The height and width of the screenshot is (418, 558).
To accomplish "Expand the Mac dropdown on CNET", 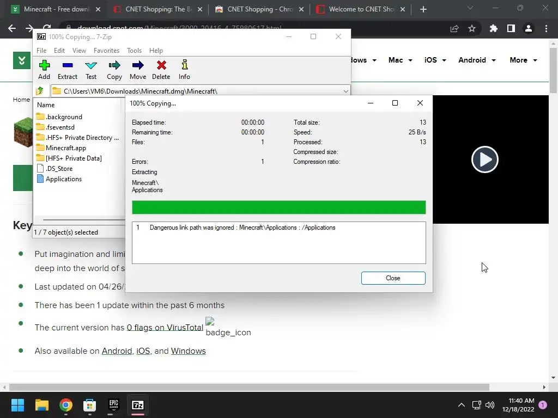I will pos(401,60).
